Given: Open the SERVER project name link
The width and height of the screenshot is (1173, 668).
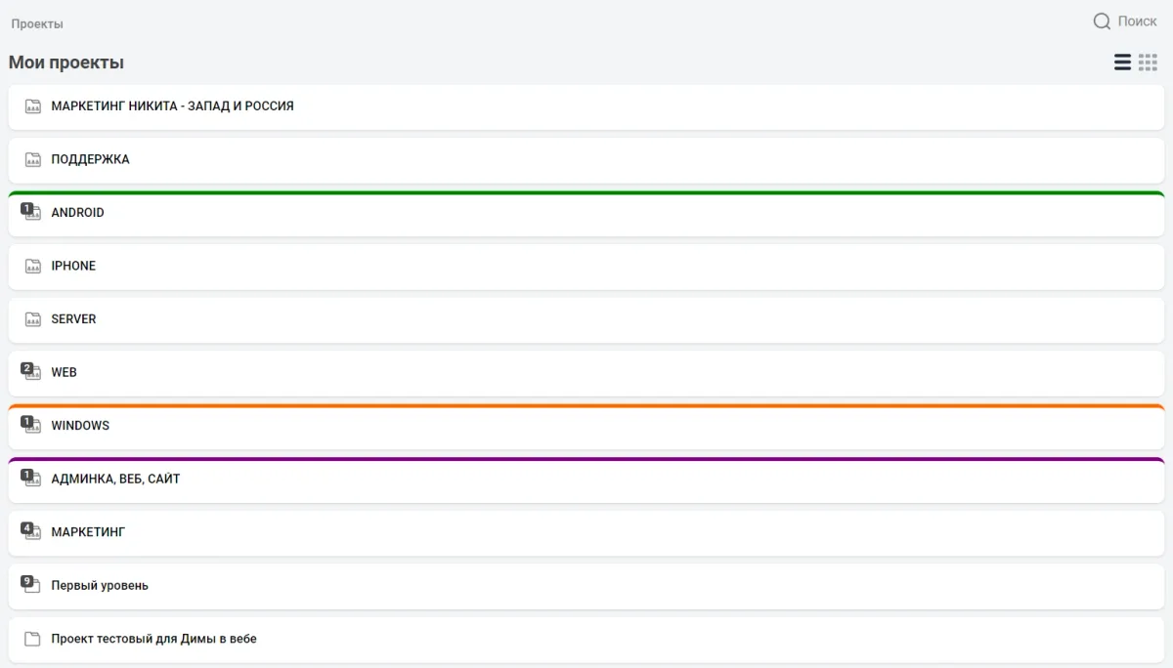Looking at the screenshot, I should pos(73,319).
